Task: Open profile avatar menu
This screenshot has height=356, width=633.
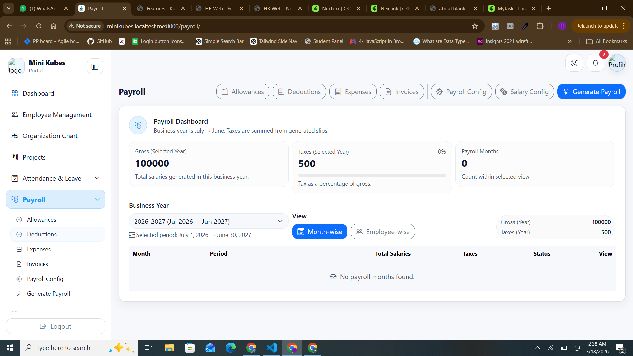Action: coord(617,63)
